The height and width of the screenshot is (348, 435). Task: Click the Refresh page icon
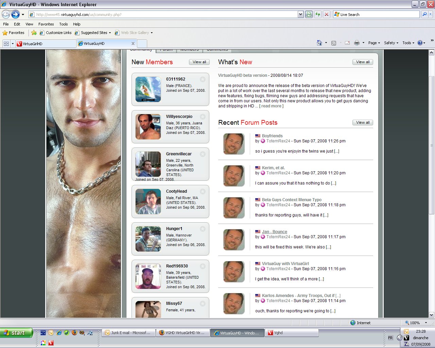coord(318,14)
